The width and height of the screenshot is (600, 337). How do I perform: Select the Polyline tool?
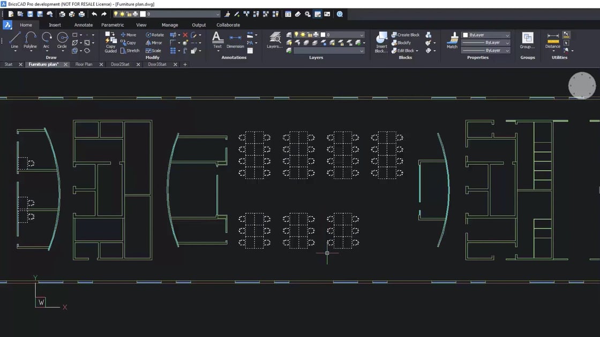coord(31,39)
